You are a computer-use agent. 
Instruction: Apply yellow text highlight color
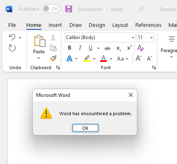(x=87, y=59)
